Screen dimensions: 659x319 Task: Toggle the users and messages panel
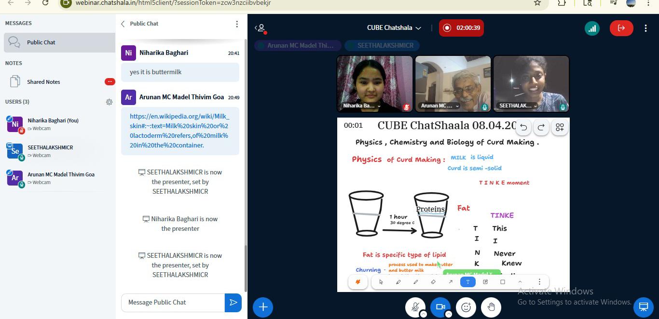pyautogui.click(x=261, y=28)
